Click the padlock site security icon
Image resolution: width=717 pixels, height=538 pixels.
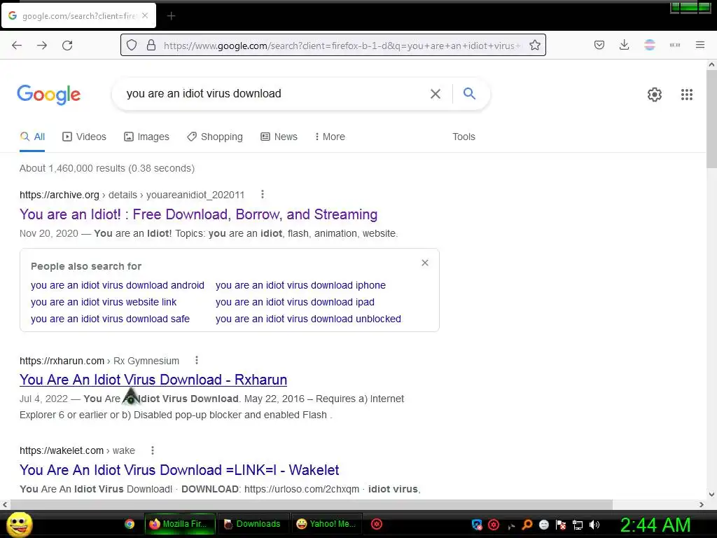(x=151, y=45)
